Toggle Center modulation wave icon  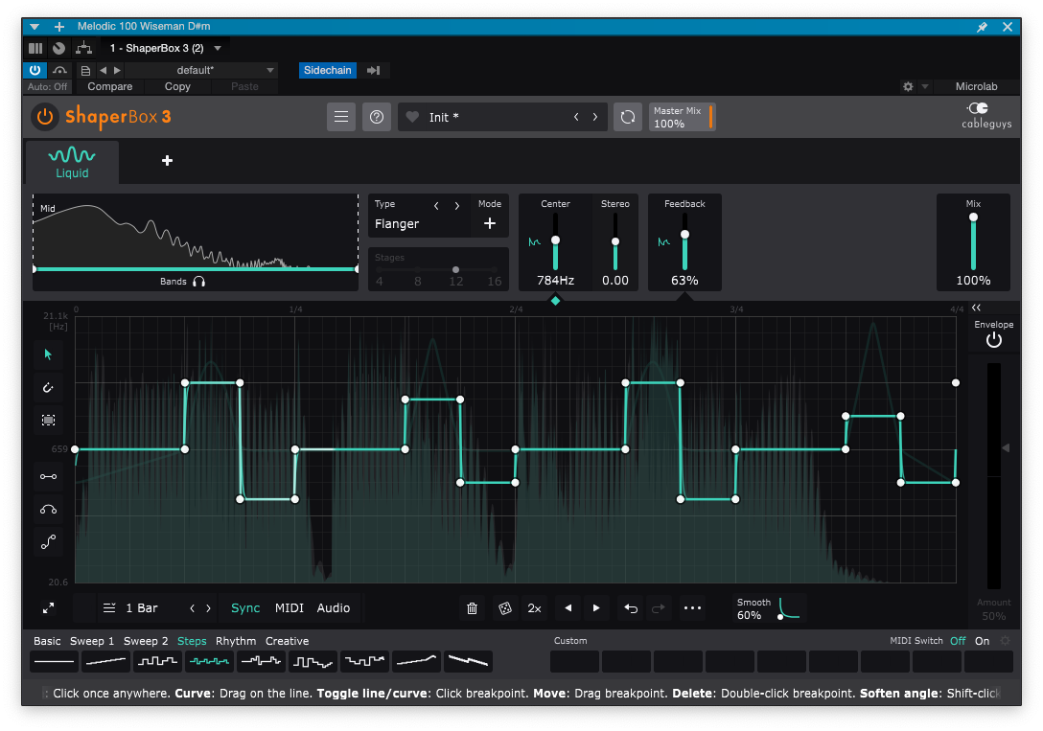point(534,241)
